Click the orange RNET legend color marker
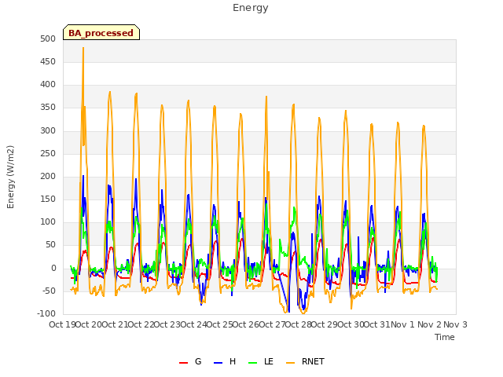The image size is (503, 377). (x=290, y=363)
